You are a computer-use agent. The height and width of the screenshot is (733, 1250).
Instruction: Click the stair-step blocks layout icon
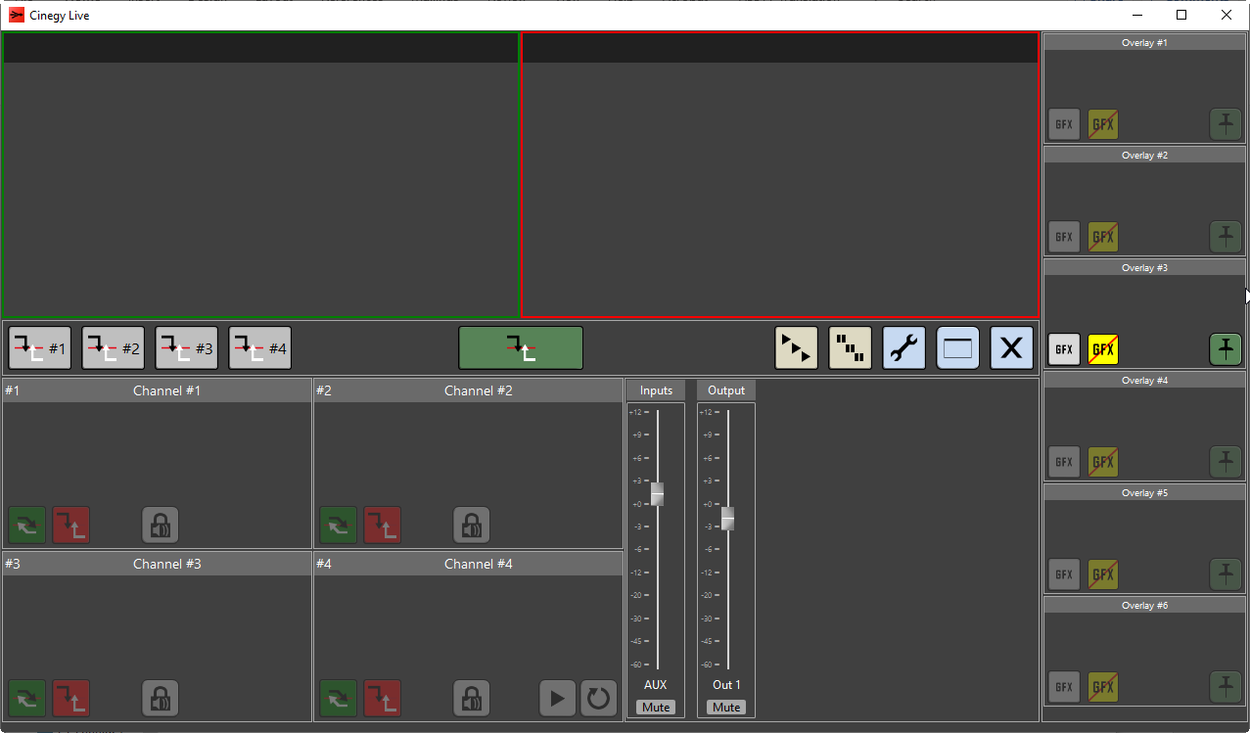pos(851,347)
